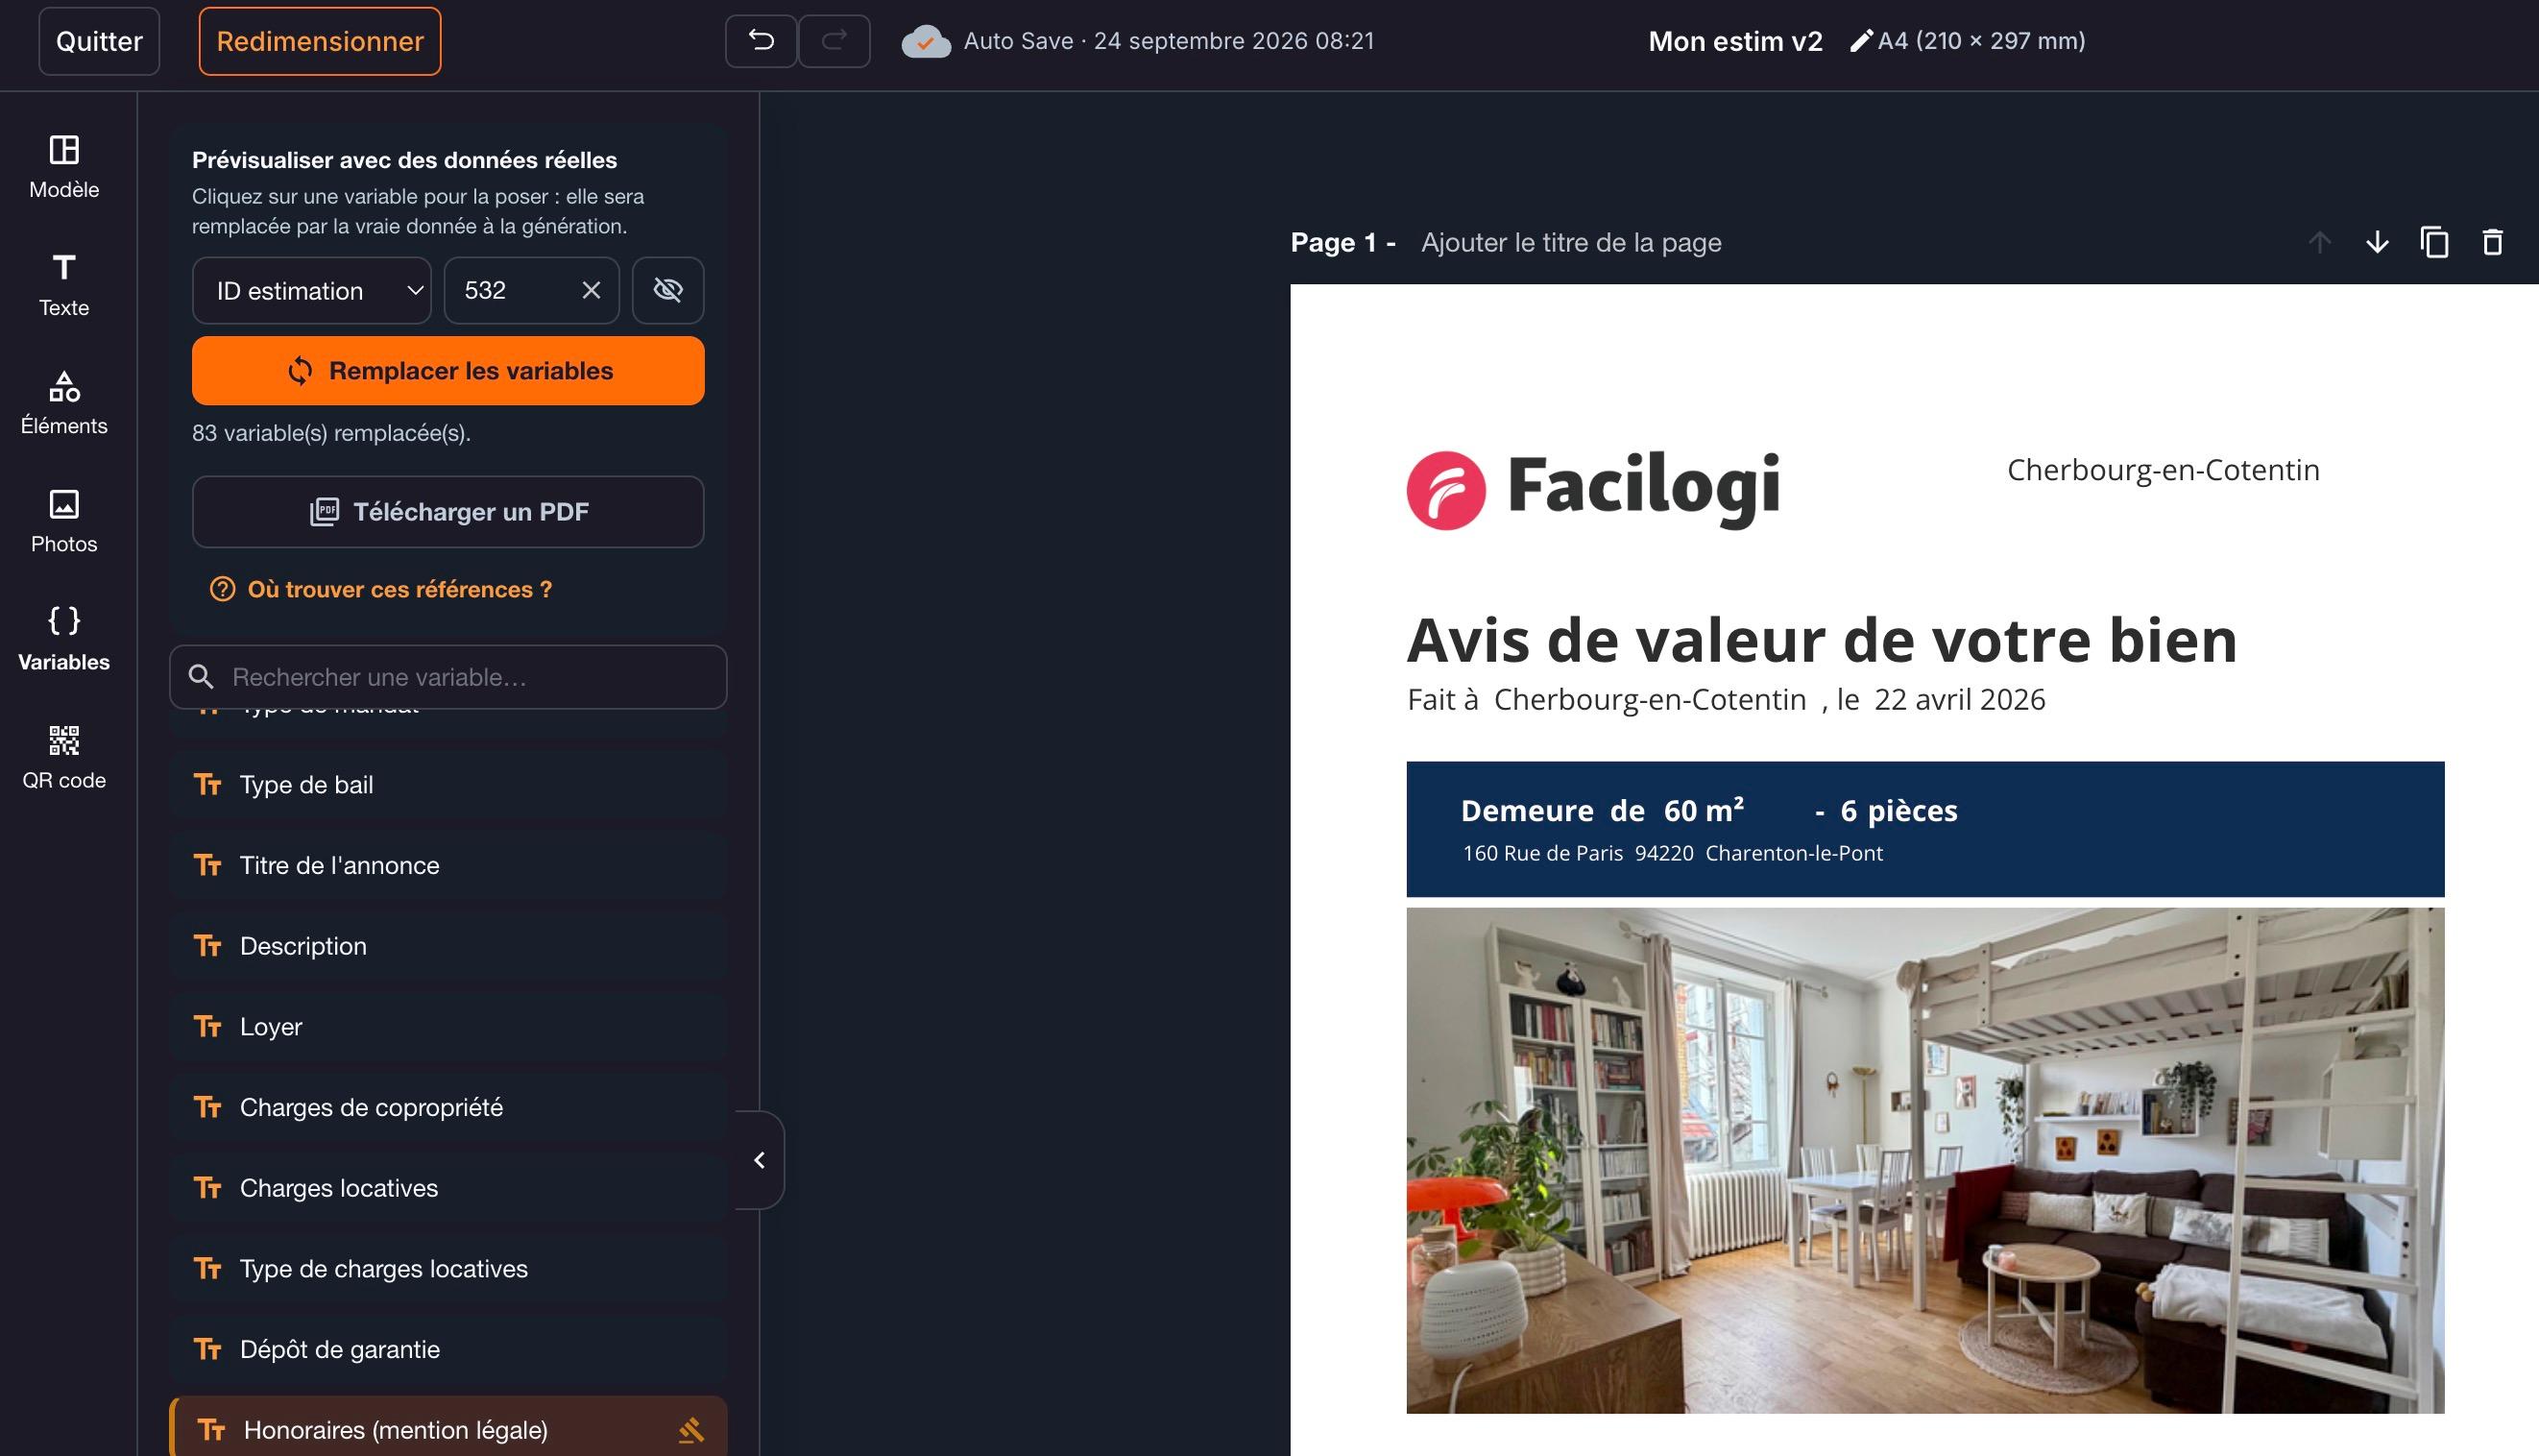Toggle the crossed-eye preview visibility button

[667, 290]
